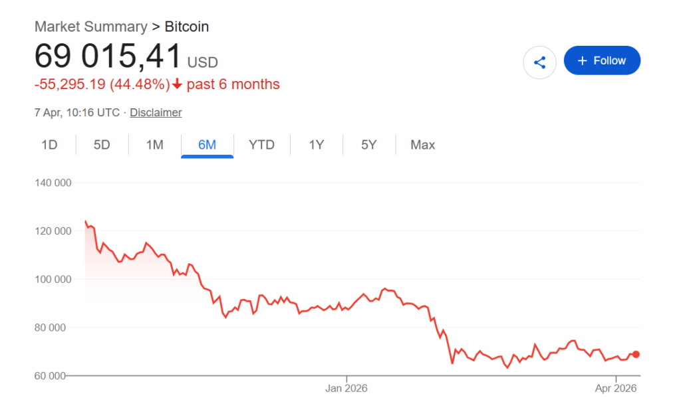Click the red down arrow indicator
The height and width of the screenshot is (398, 681).
pyautogui.click(x=177, y=84)
